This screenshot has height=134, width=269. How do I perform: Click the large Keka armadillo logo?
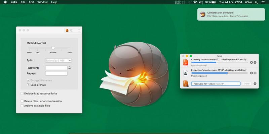click(x=134, y=74)
